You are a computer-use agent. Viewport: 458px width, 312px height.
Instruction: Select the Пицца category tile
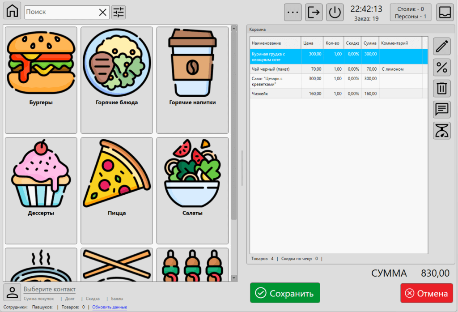click(x=117, y=191)
